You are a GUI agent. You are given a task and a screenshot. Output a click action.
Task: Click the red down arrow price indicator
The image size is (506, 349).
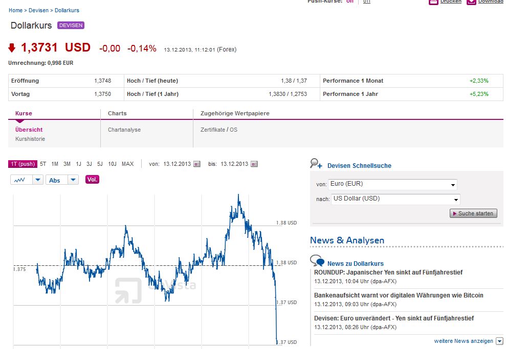point(12,48)
